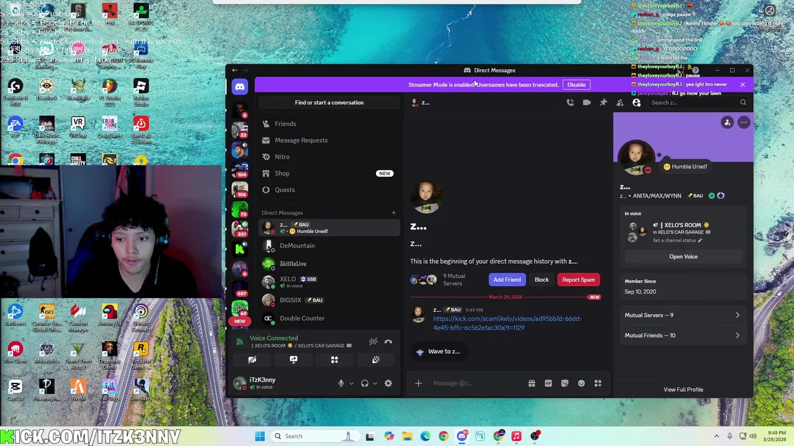Open Apps launcher icon in message bar
This screenshot has width=794, height=446.
point(598,383)
